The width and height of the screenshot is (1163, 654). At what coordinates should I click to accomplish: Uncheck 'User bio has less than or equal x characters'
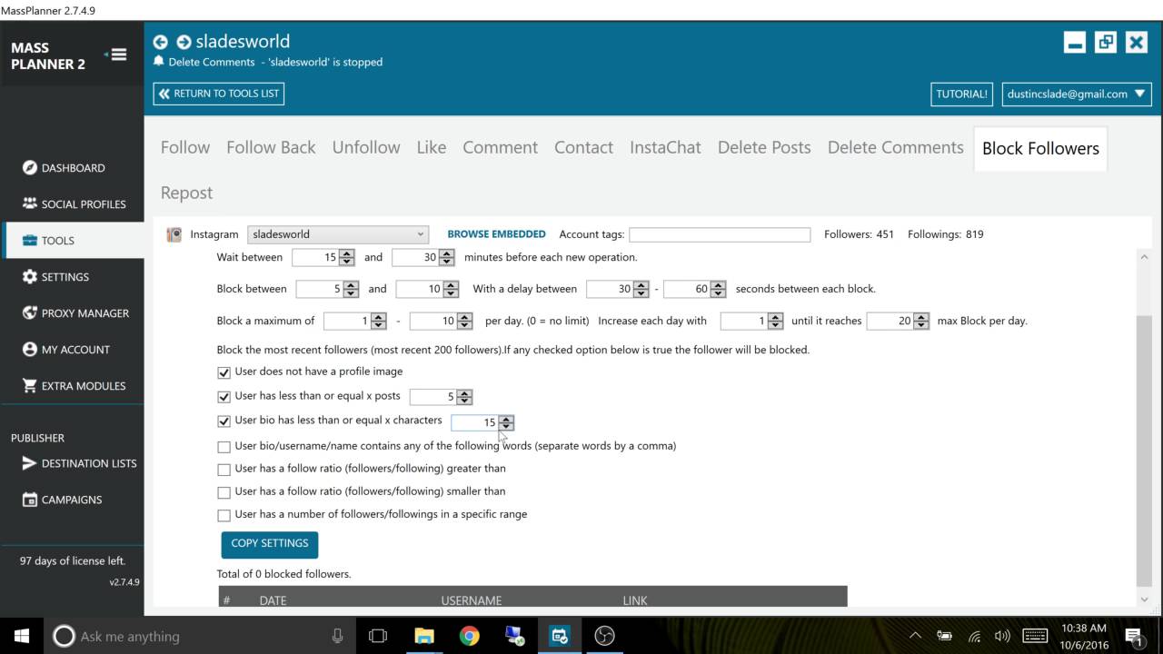point(224,421)
